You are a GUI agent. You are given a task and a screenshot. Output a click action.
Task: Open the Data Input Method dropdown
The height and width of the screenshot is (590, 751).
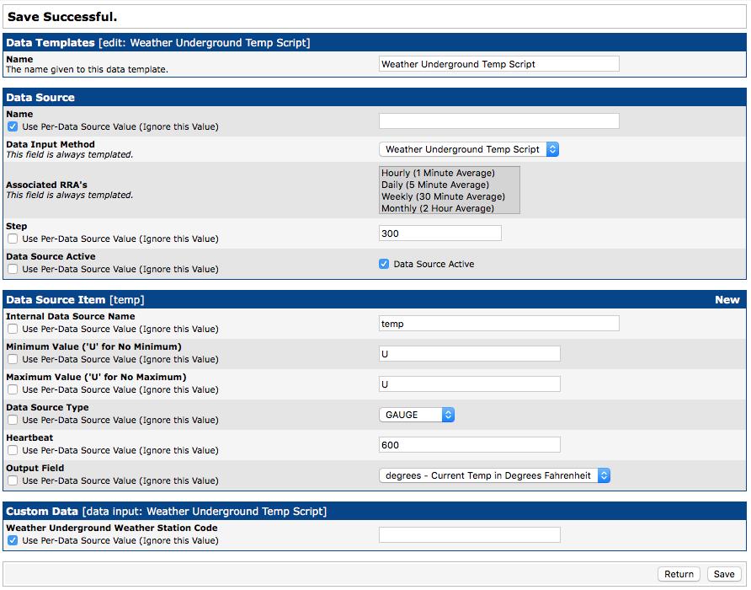tap(468, 149)
